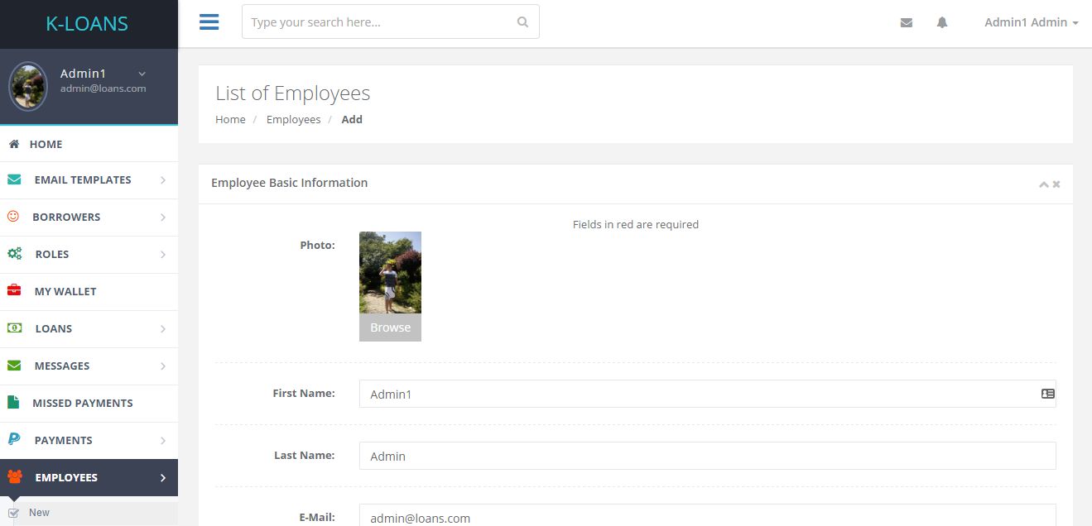Open the BORROWERS menu item
The width and height of the screenshot is (1092, 526).
[x=89, y=218]
